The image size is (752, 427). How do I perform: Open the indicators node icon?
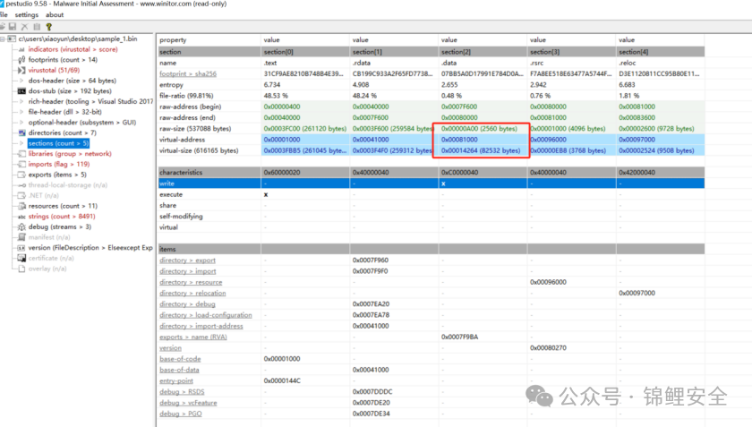pyautogui.click(x=21, y=49)
